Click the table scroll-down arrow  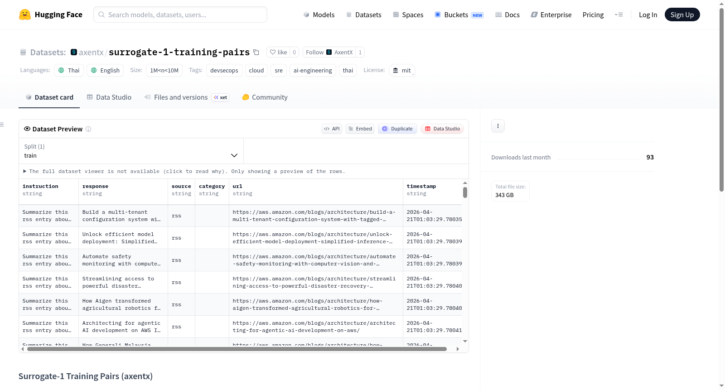click(x=465, y=341)
